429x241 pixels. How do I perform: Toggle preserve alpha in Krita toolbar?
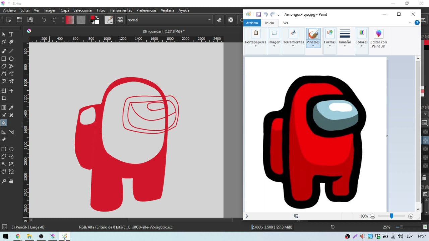tap(231, 20)
